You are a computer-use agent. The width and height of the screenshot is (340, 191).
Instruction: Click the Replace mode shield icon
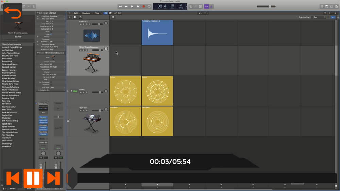(x=191, y=6)
